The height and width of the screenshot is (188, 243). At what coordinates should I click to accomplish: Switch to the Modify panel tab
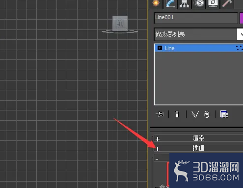coord(170,3)
